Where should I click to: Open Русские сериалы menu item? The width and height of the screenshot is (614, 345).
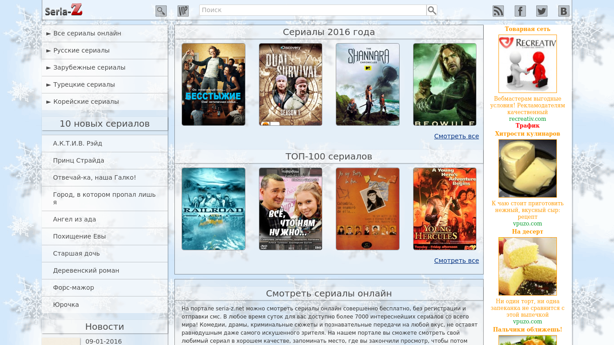pyautogui.click(x=105, y=50)
